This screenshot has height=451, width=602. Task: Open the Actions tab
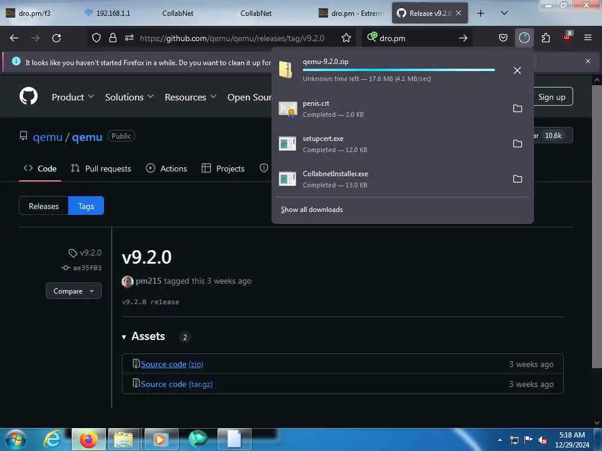[166, 169]
